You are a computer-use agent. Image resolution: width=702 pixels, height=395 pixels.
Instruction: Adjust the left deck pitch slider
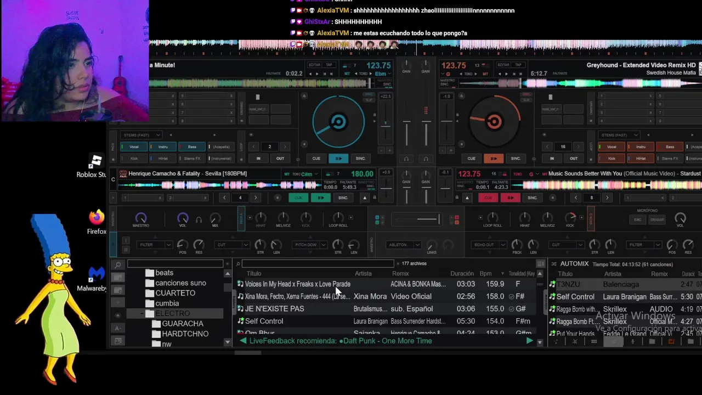tap(386, 126)
